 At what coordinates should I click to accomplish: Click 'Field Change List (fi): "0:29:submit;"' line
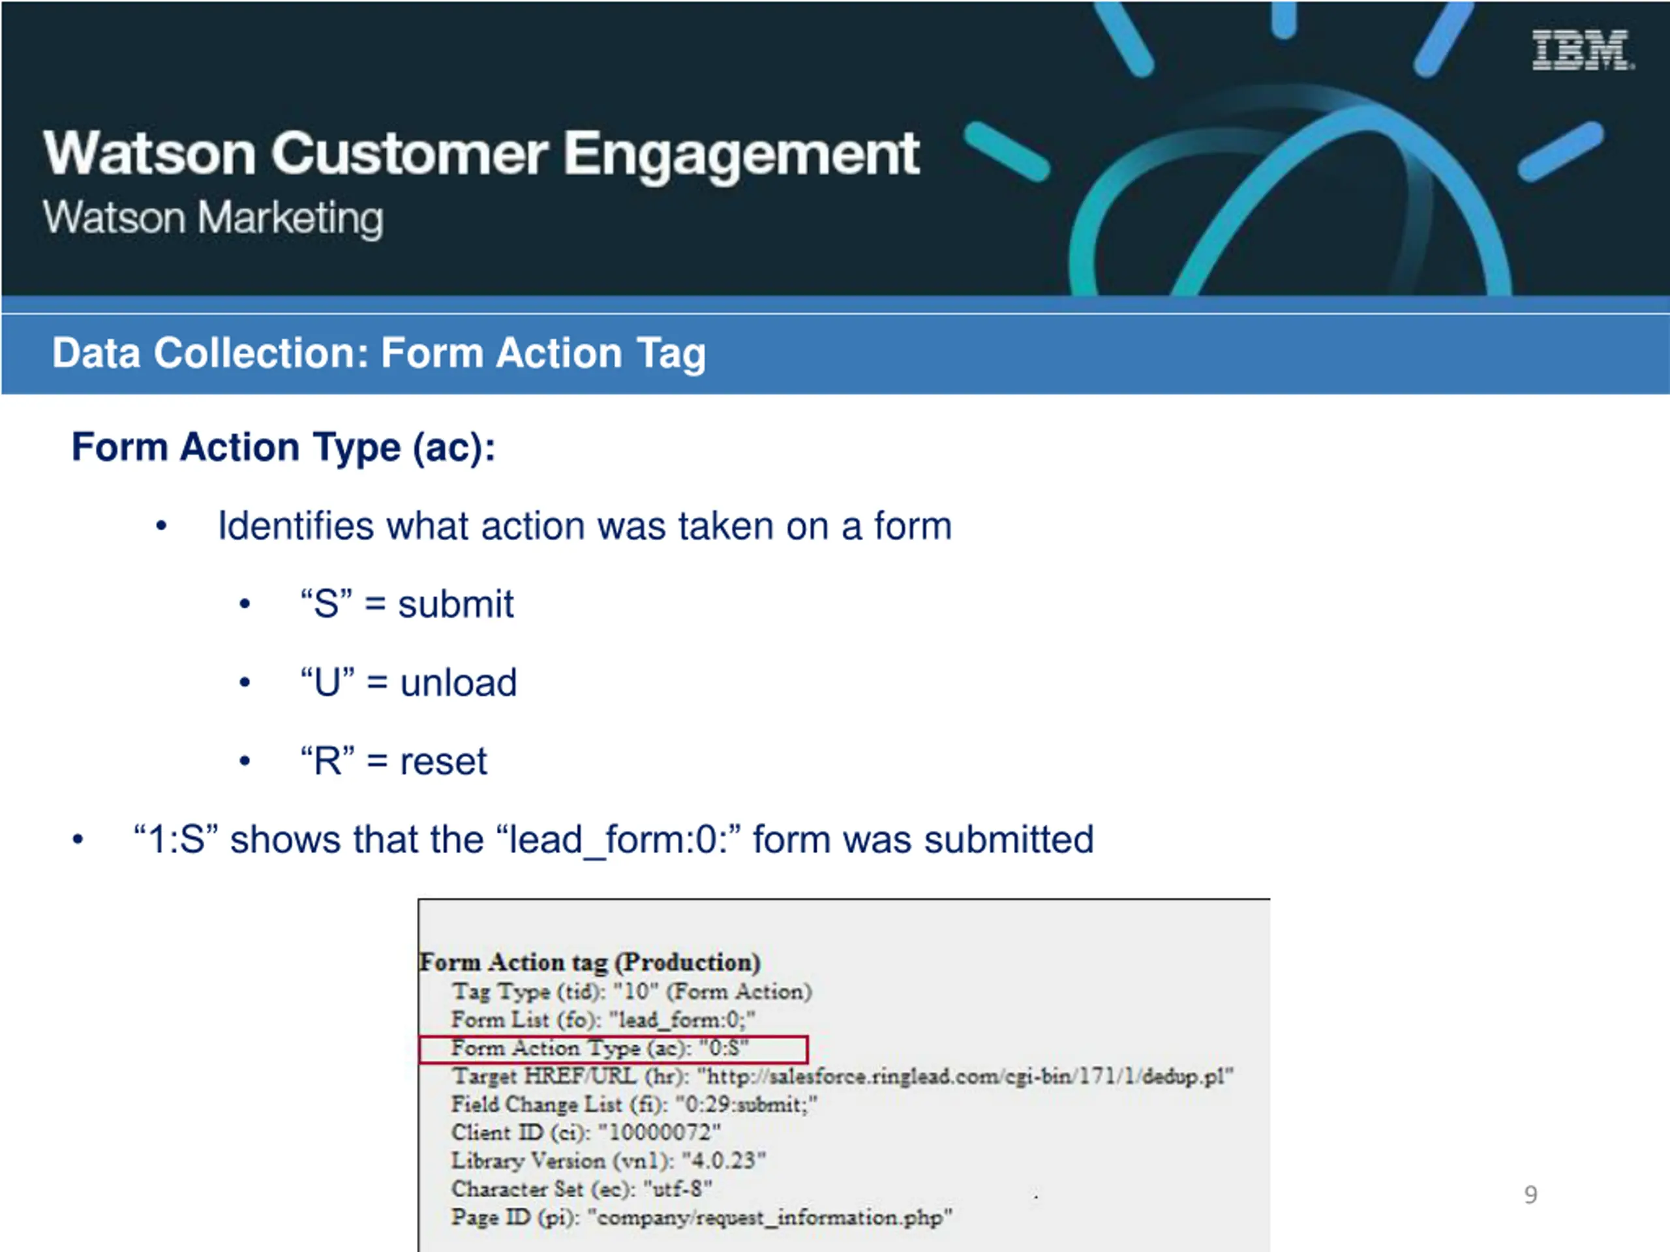coord(634,1105)
